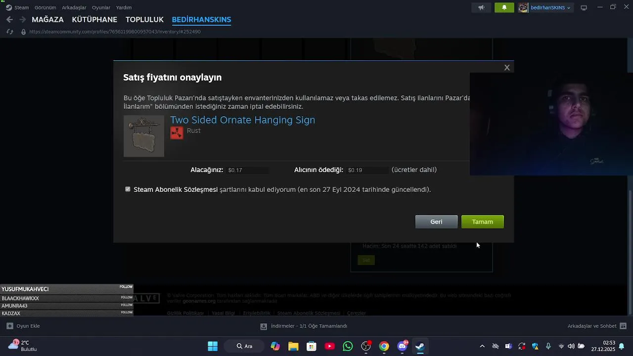Screen dimensions: 633x356
Task: Focus the Alacağınız price field
Action: [248, 170]
